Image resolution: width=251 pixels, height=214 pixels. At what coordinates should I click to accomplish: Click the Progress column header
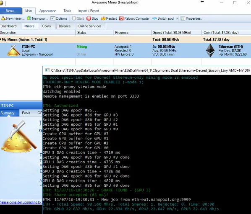point(132,33)
